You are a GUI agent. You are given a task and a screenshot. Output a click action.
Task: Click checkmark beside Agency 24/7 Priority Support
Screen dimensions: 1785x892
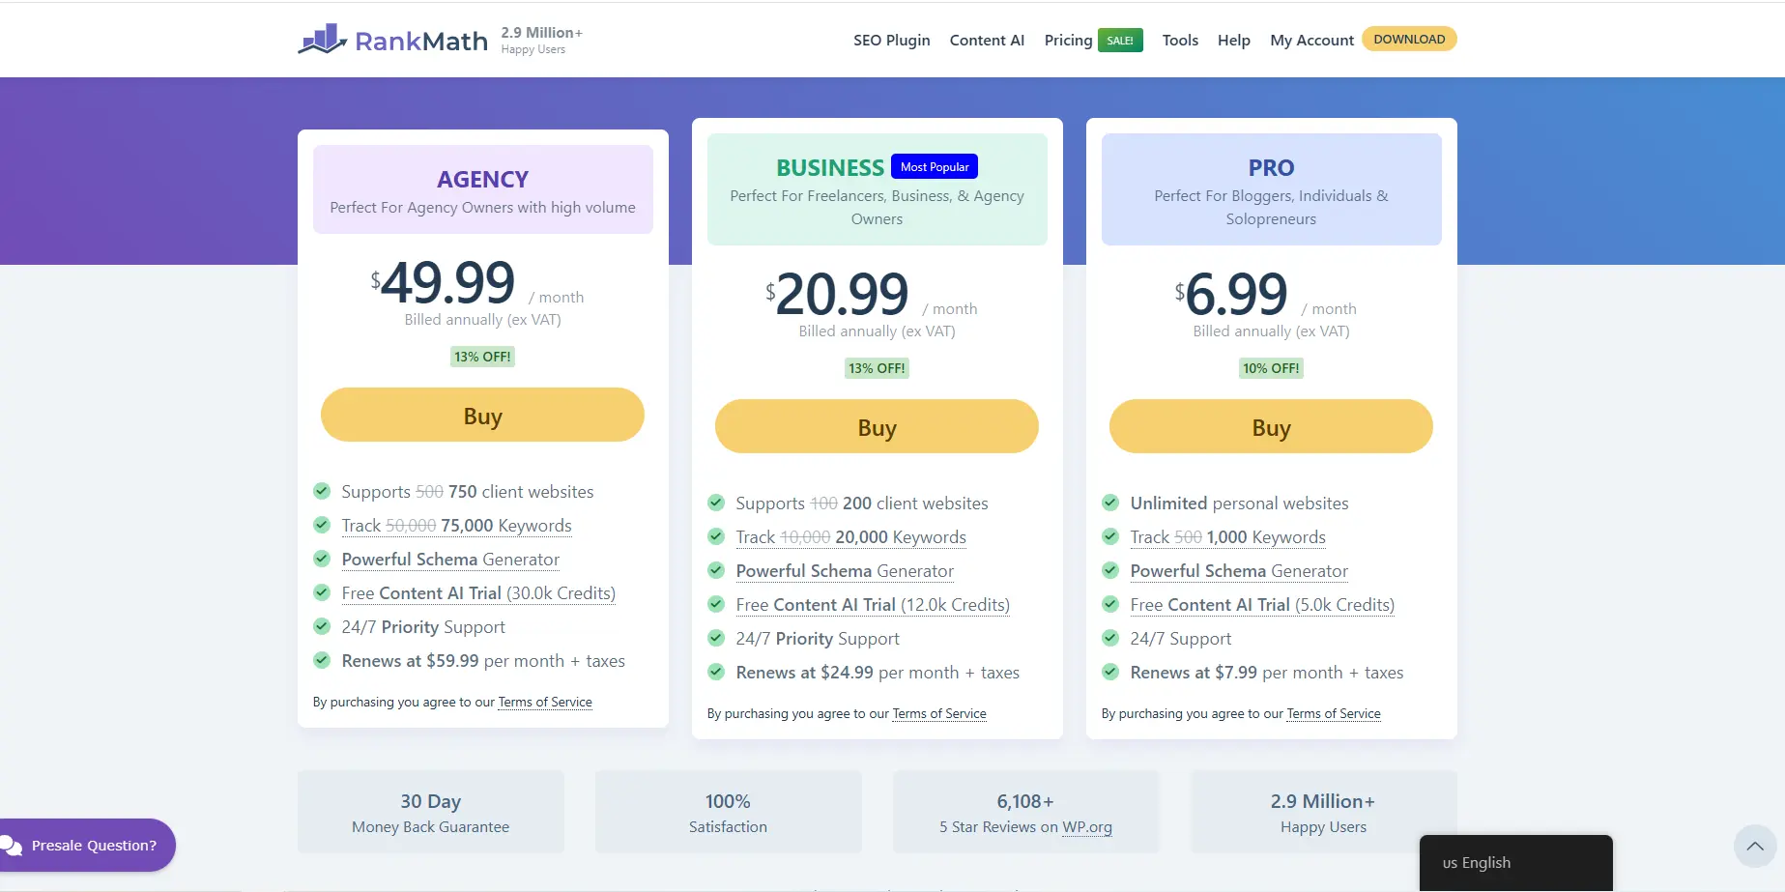pos(322,626)
